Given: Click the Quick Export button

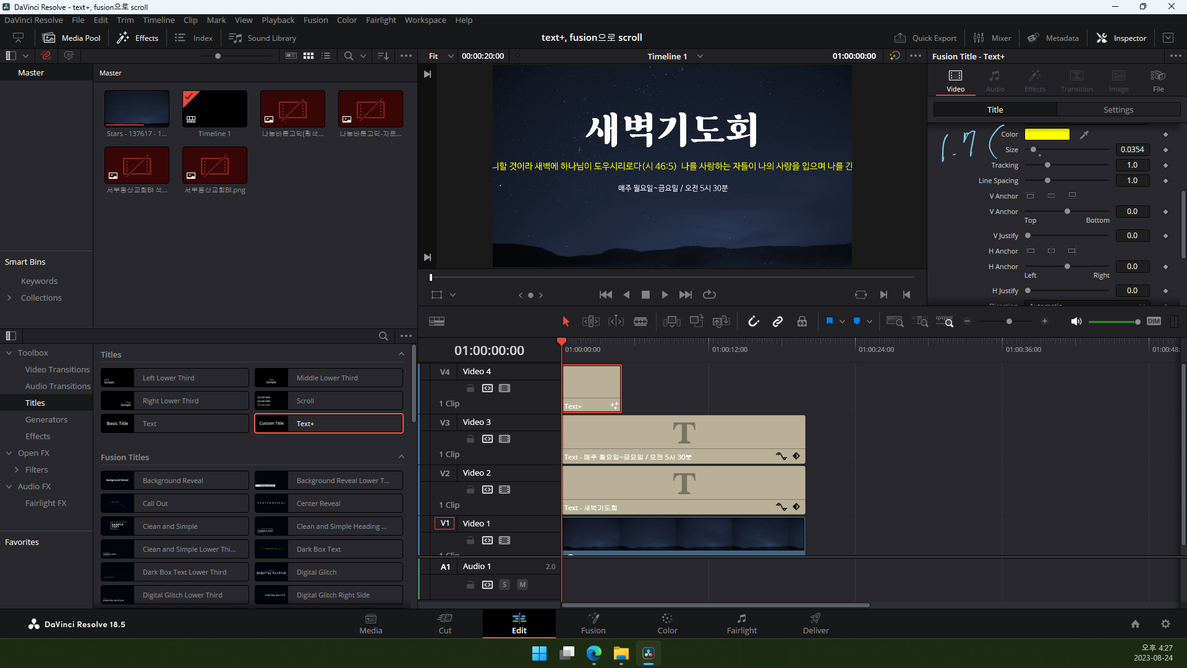Looking at the screenshot, I should coord(925,38).
